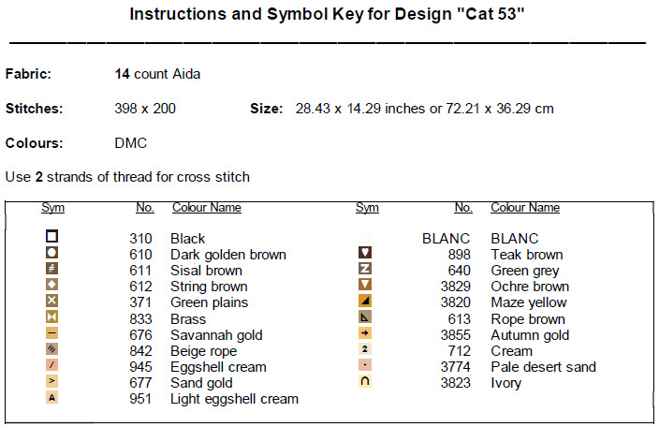Click the Sym header above the Black symbol
This screenshot has height=427, width=659.
[52, 208]
